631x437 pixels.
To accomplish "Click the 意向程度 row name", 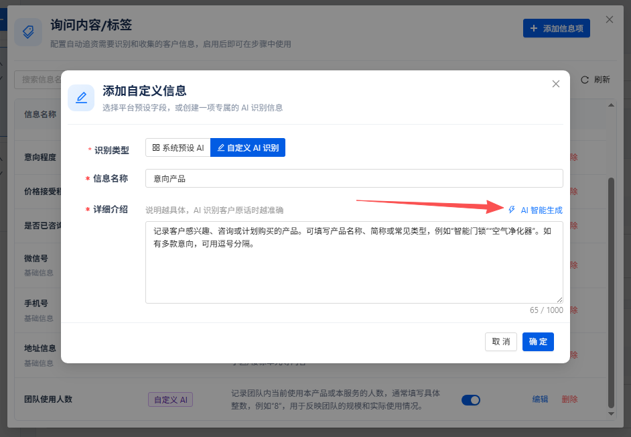I will pos(40,157).
